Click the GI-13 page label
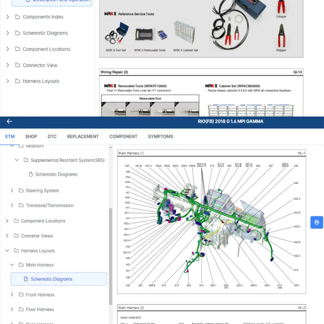324x324 pixels. [297, 72]
